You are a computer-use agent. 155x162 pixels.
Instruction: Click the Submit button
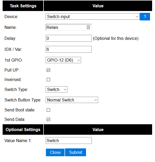[x=76, y=152]
